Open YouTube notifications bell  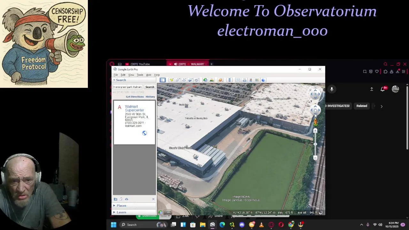[383, 89]
